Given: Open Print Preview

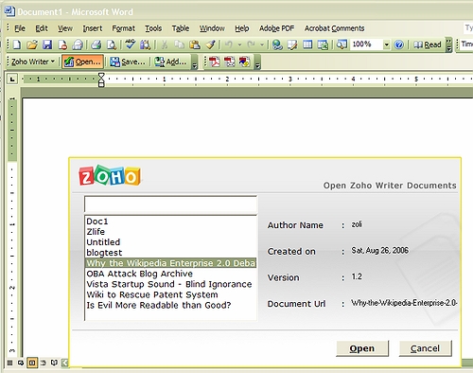Looking at the screenshot, I should pos(112,44).
